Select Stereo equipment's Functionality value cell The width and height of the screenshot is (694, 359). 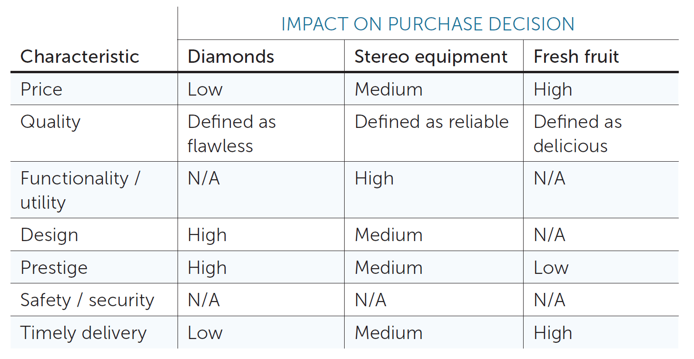[x=374, y=179]
